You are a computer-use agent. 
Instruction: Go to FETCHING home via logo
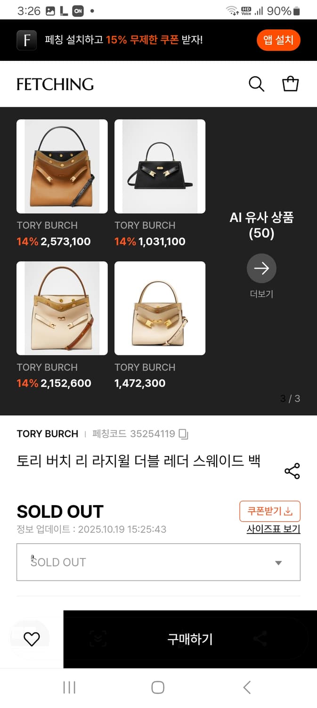point(55,84)
